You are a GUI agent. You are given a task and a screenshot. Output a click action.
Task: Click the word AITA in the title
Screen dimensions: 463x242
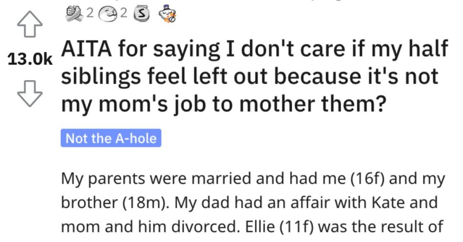pyautogui.click(x=87, y=48)
